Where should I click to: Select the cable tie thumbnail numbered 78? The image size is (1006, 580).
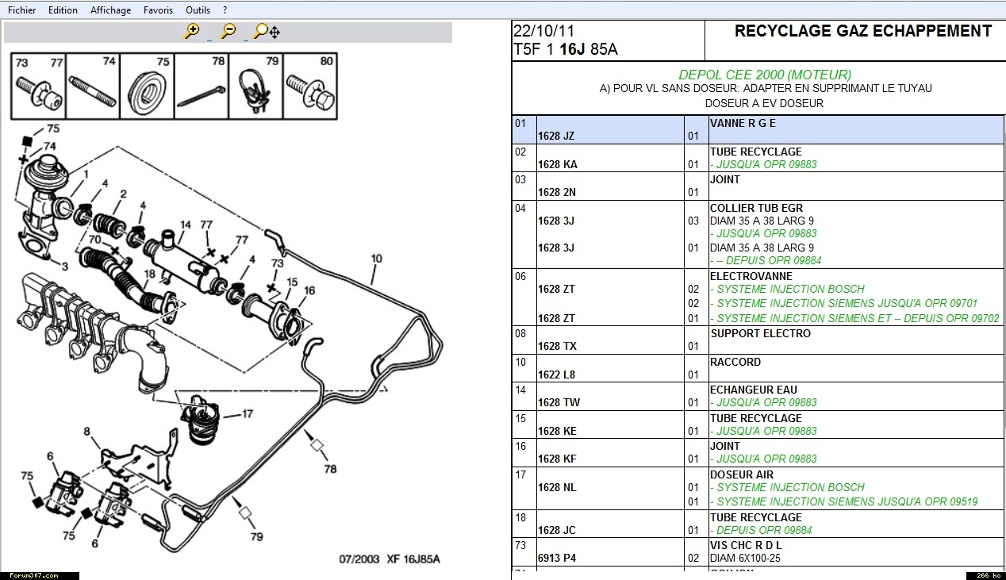point(201,84)
